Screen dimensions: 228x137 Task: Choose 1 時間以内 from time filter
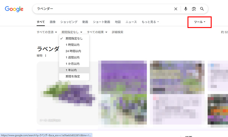(72, 45)
